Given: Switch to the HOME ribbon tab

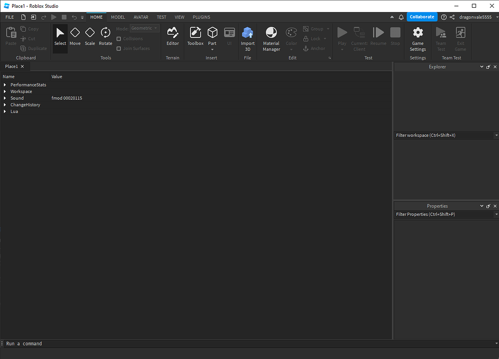Looking at the screenshot, I should (96, 17).
